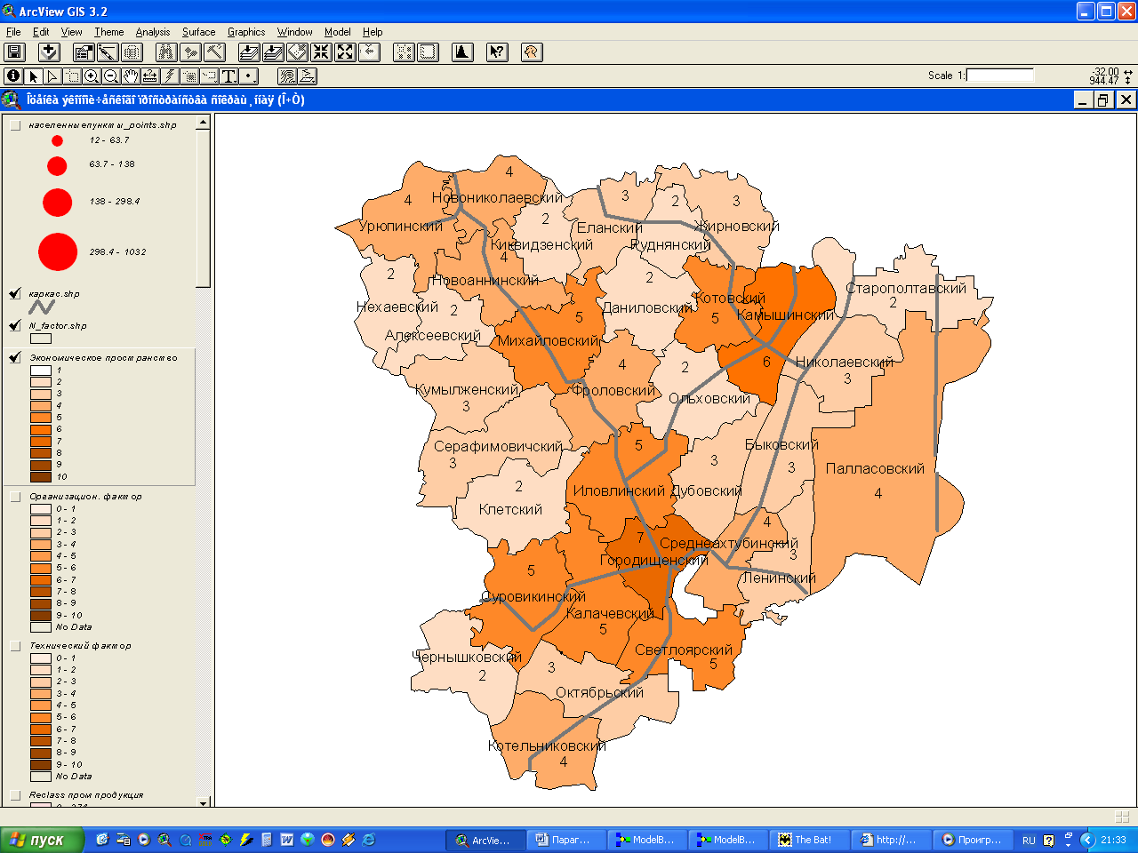Screen dimensions: 1138x853
Task: Click the fixed Zoom In arrows icon
Action: (x=321, y=52)
